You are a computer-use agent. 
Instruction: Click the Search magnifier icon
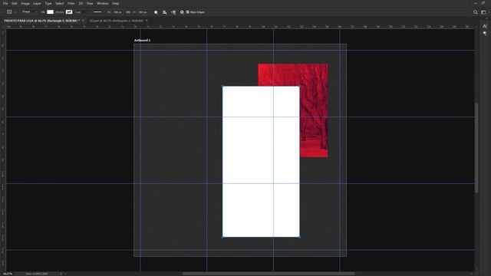pyautogui.click(x=476, y=12)
